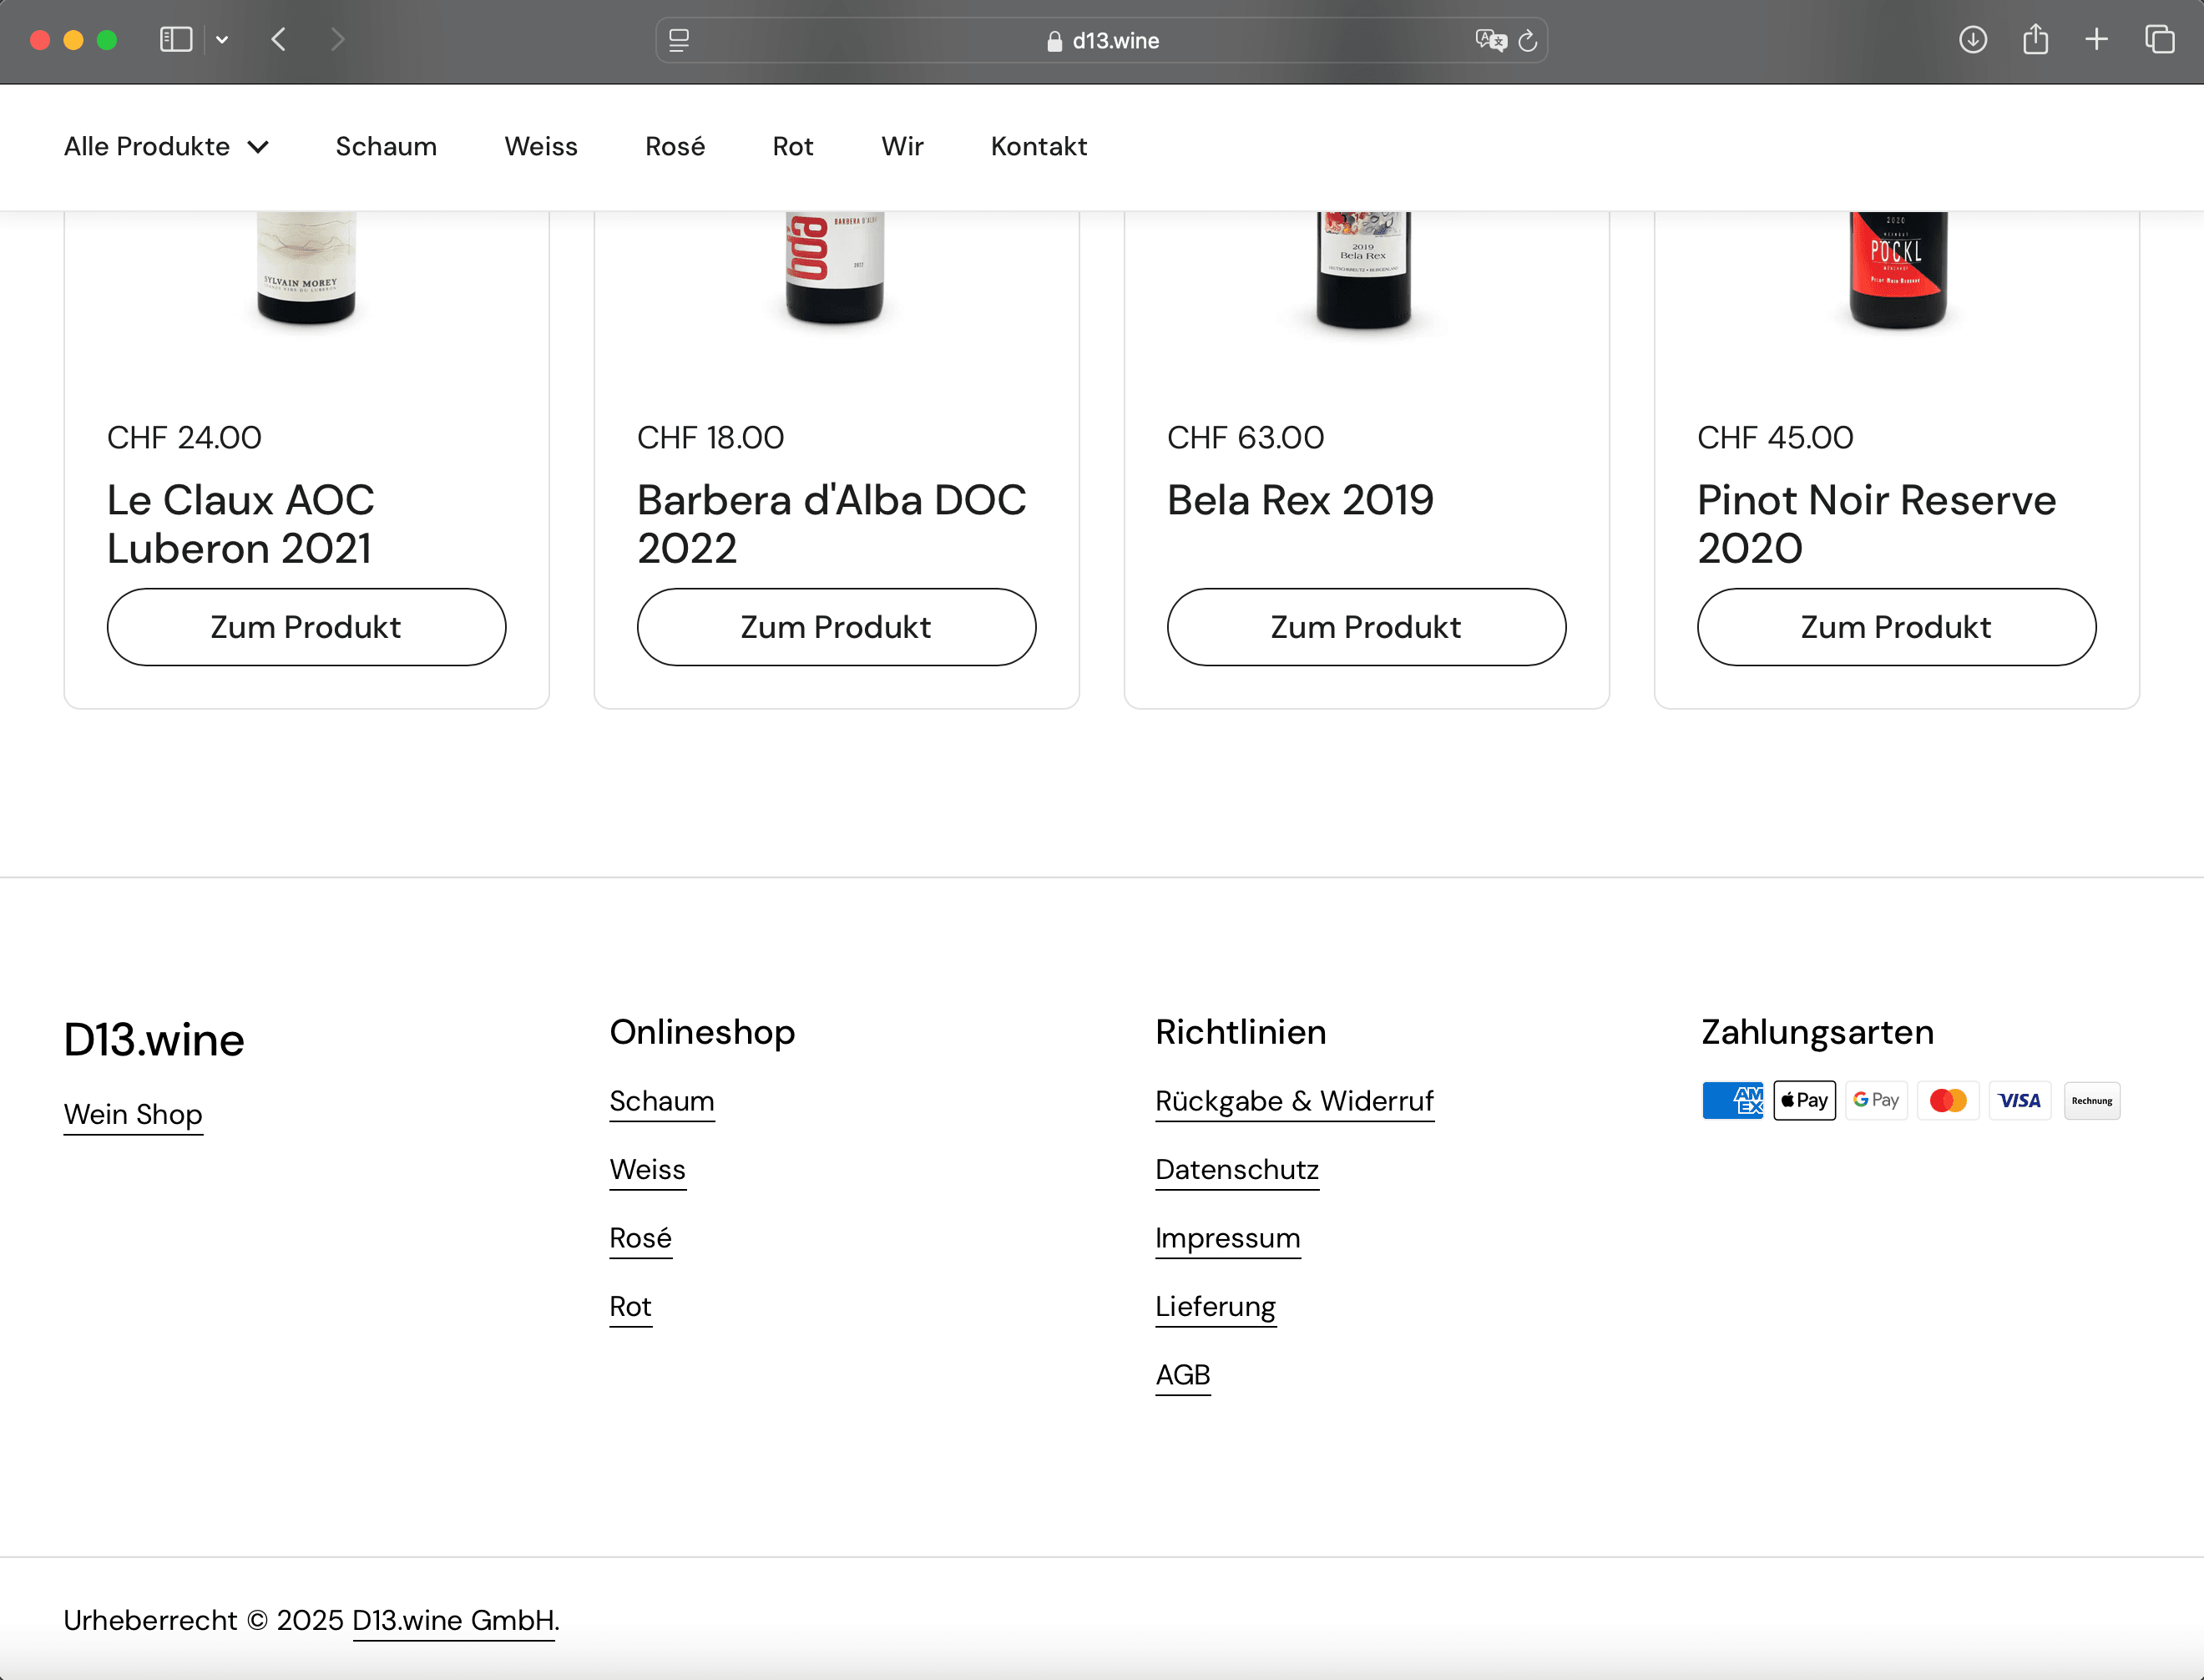Click the translate icon in address bar
2204x1680 pixels.
tap(1489, 40)
